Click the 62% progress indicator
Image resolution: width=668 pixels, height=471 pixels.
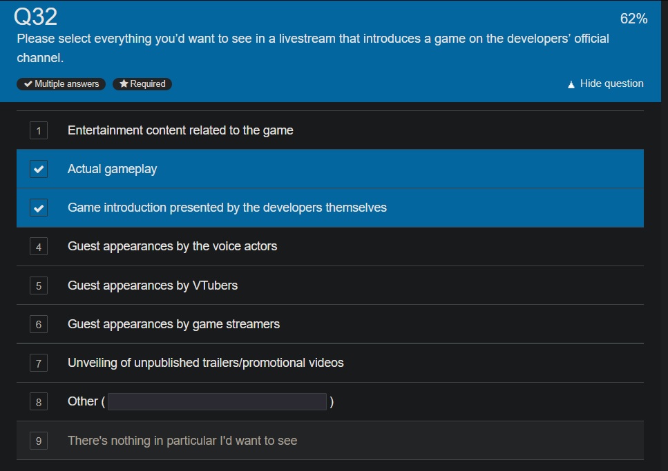pyautogui.click(x=633, y=19)
